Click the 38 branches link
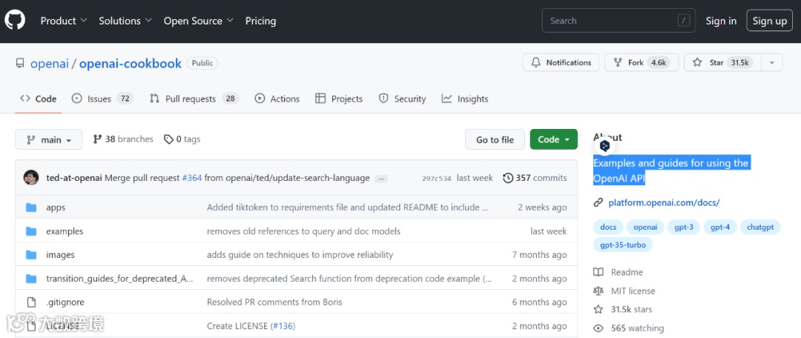 [123, 139]
